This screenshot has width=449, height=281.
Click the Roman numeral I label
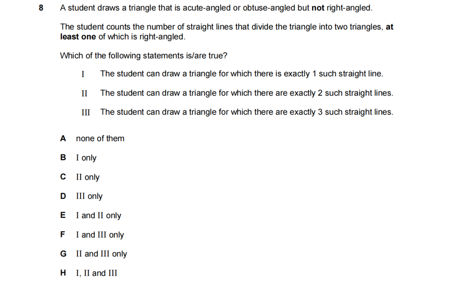pyautogui.click(x=83, y=74)
